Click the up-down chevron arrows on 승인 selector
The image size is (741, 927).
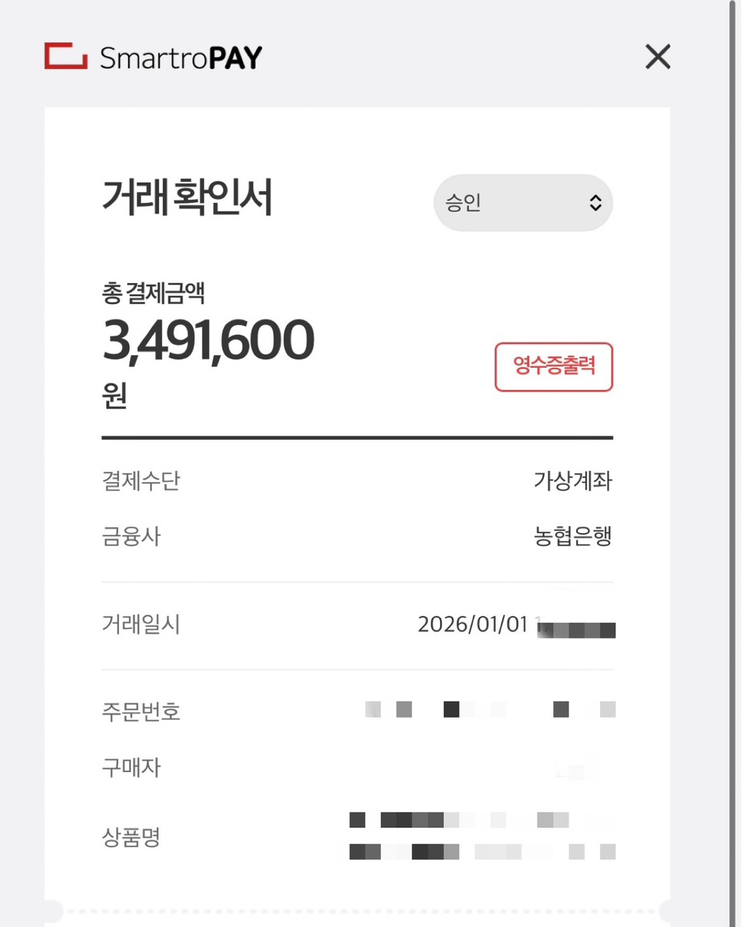click(595, 203)
